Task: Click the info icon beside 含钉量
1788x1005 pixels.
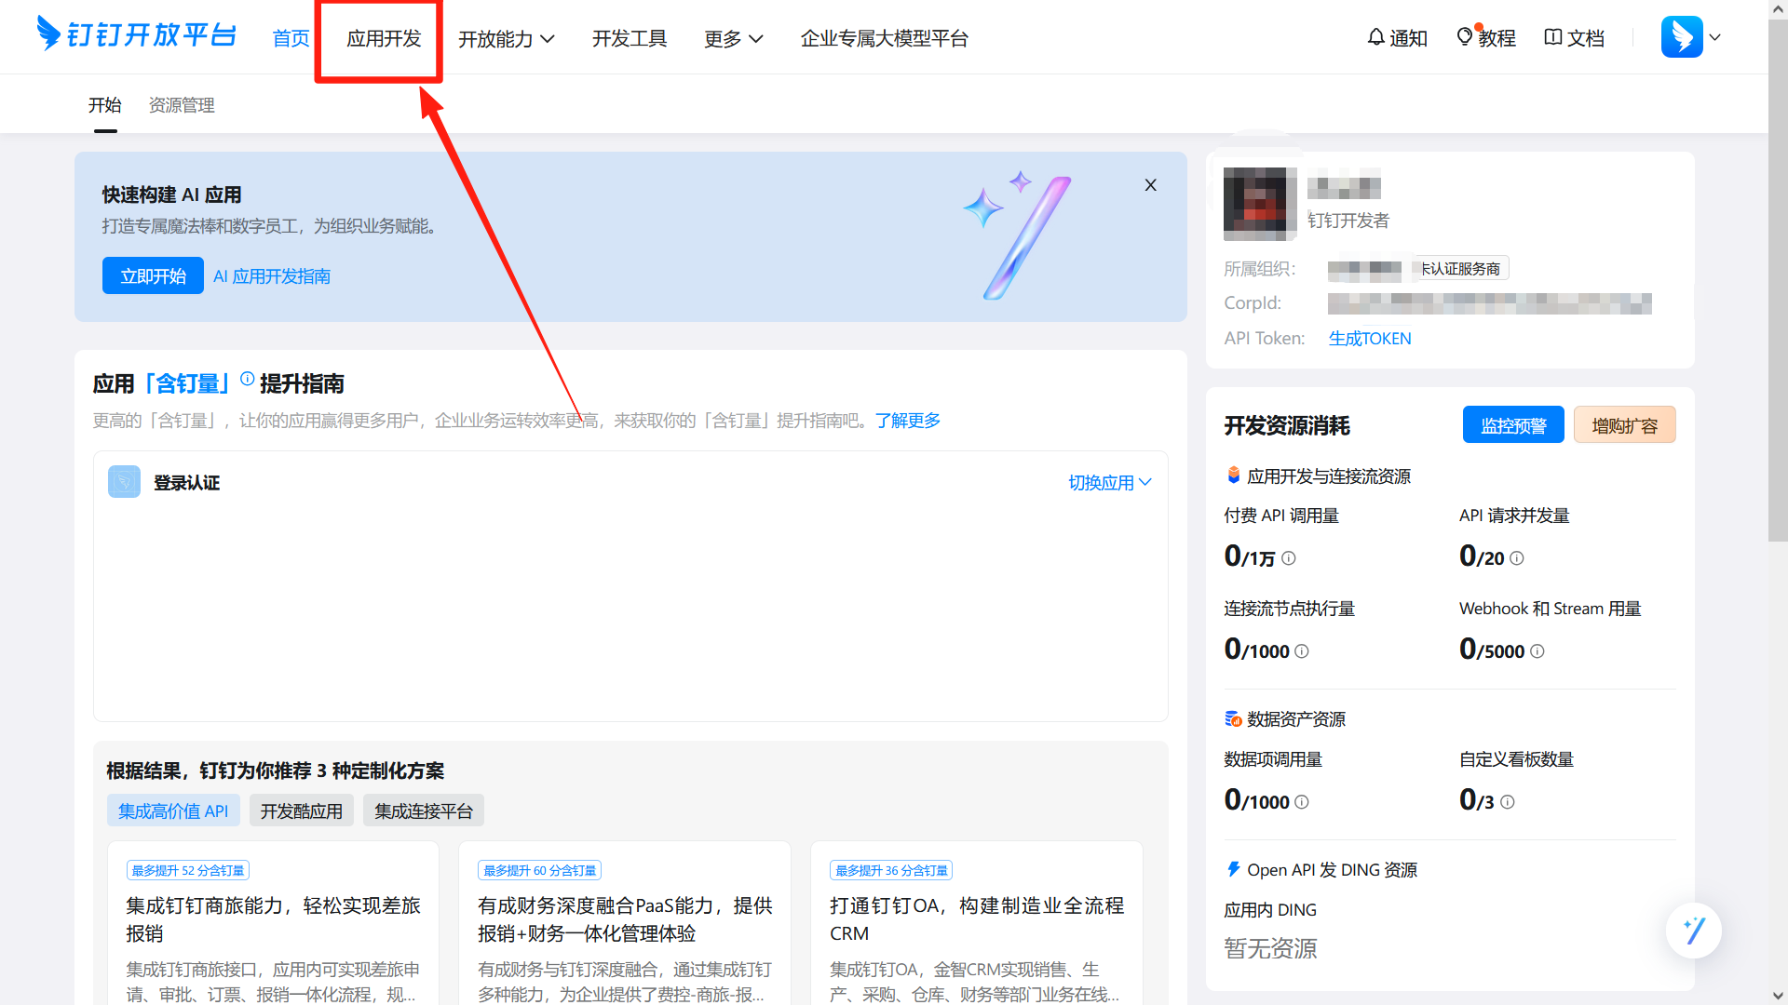Action: (247, 379)
